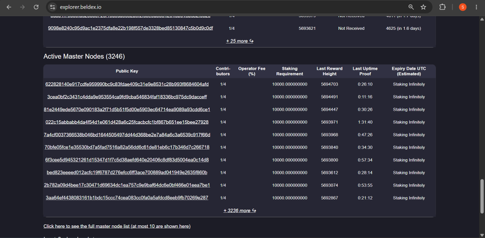
Task: Select uptime proof value 0:53:55
Action: 365,185
